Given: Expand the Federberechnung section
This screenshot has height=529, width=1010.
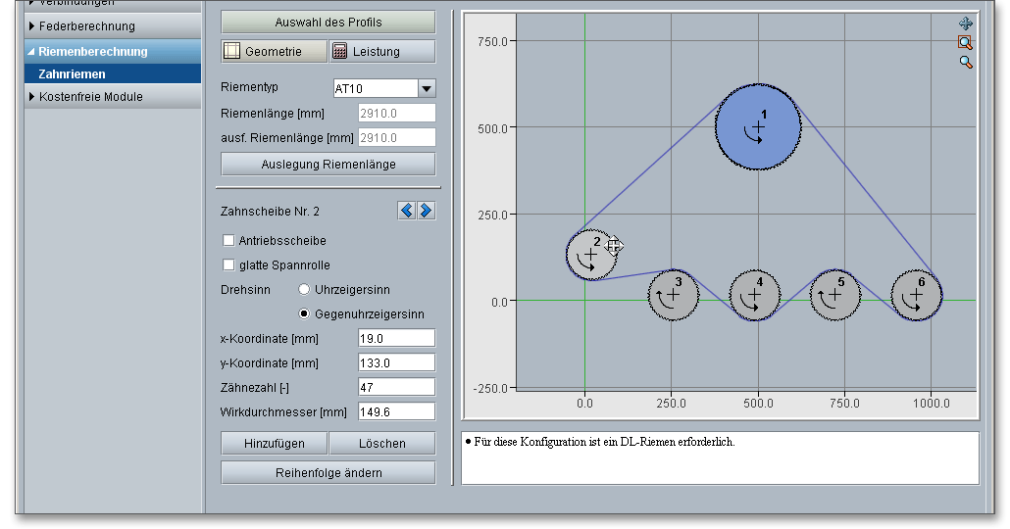Looking at the screenshot, I should [86, 26].
